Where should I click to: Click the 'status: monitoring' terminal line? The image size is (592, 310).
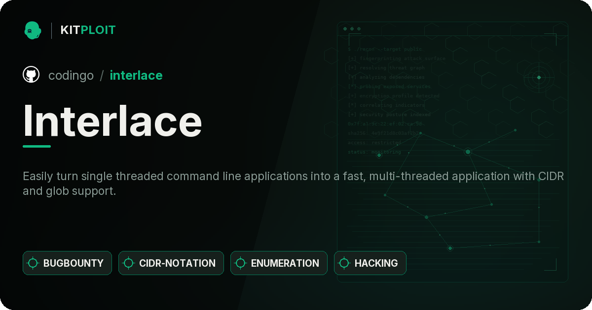pyautogui.click(x=374, y=152)
